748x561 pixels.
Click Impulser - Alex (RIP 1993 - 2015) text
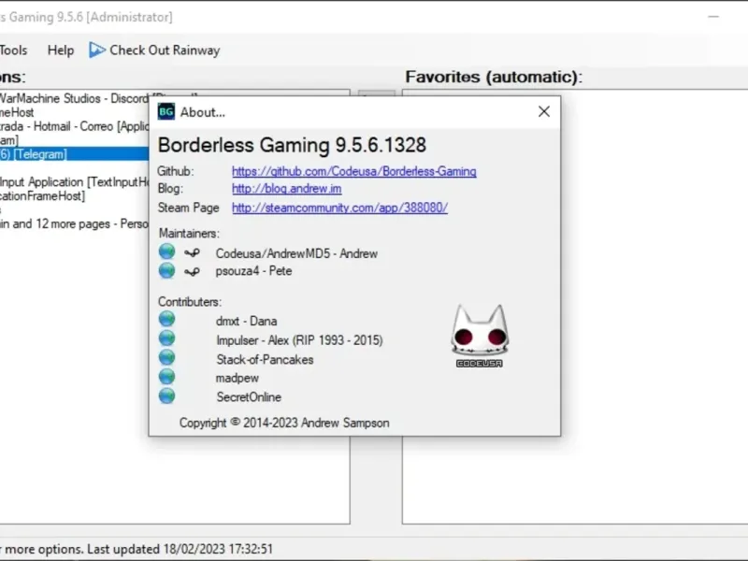coord(299,340)
